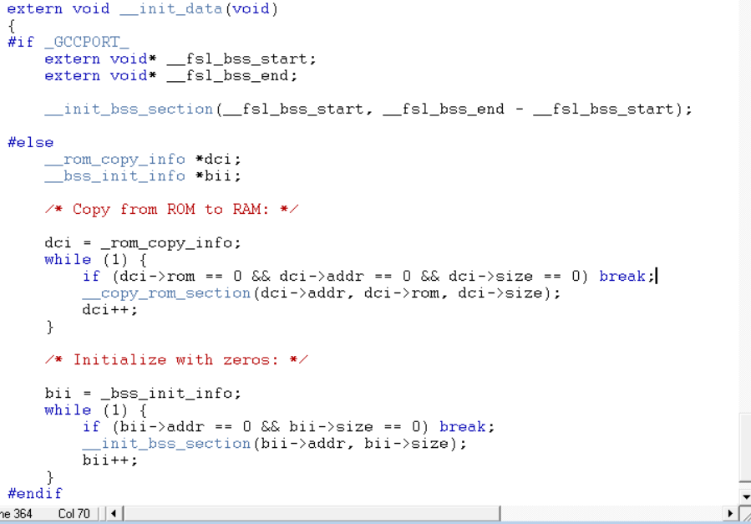Click __fsl_bss_start in its extern declaration
This screenshot has height=524, width=751.
pyautogui.click(x=236, y=59)
